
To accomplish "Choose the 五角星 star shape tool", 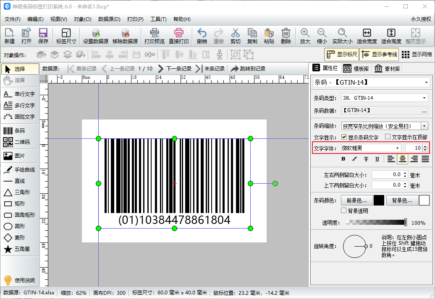I will coord(19,249).
